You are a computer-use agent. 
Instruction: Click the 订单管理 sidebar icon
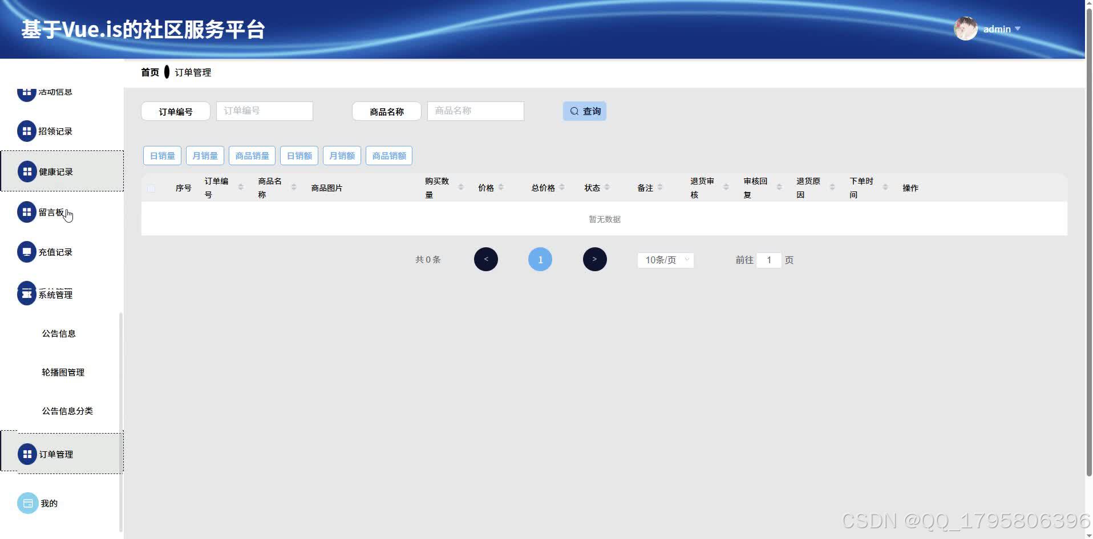(27, 454)
